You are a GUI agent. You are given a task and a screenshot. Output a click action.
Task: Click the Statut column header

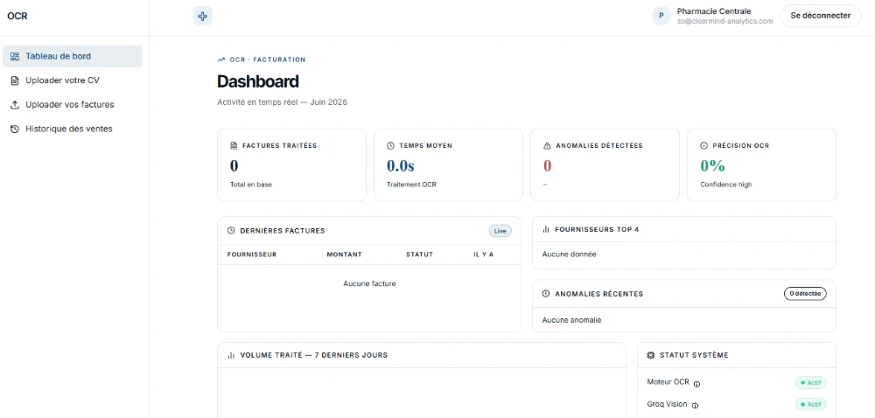[x=420, y=254]
